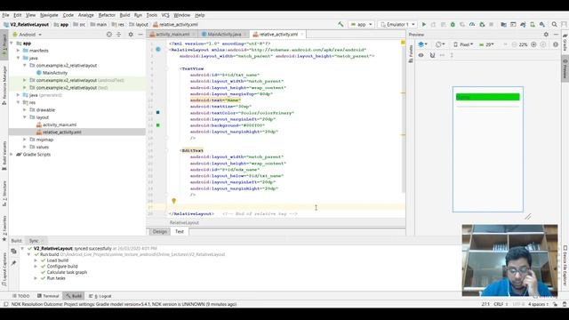Switch to the Design tab
Screen dimensions: 569x320
[159, 231]
